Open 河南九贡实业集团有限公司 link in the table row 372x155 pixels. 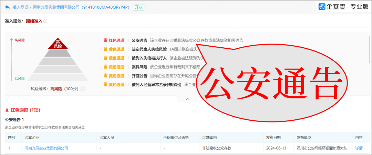(x=46, y=148)
